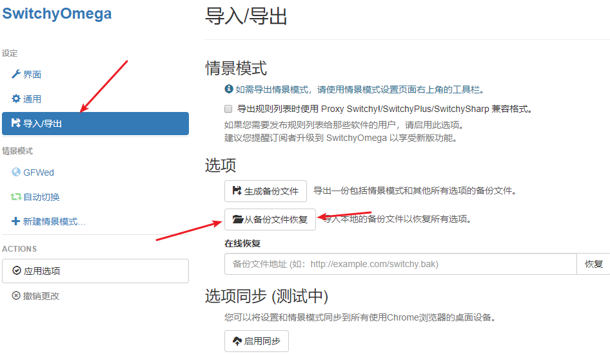Click the SwitchyOmega title link
610x354 pixels.
click(x=57, y=14)
